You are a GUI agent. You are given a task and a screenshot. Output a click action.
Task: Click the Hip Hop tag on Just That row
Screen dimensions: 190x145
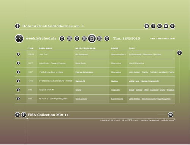157,55
